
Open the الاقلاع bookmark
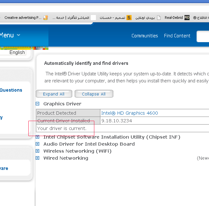click(201, 18)
